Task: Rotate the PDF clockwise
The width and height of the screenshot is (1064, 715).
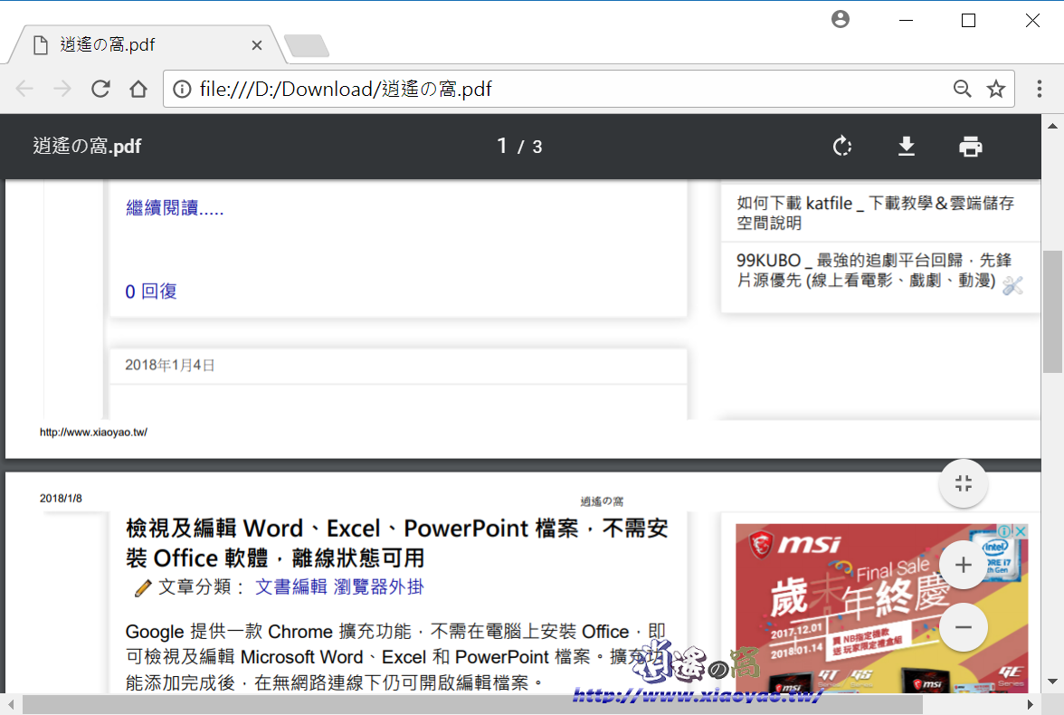Action: (x=842, y=146)
